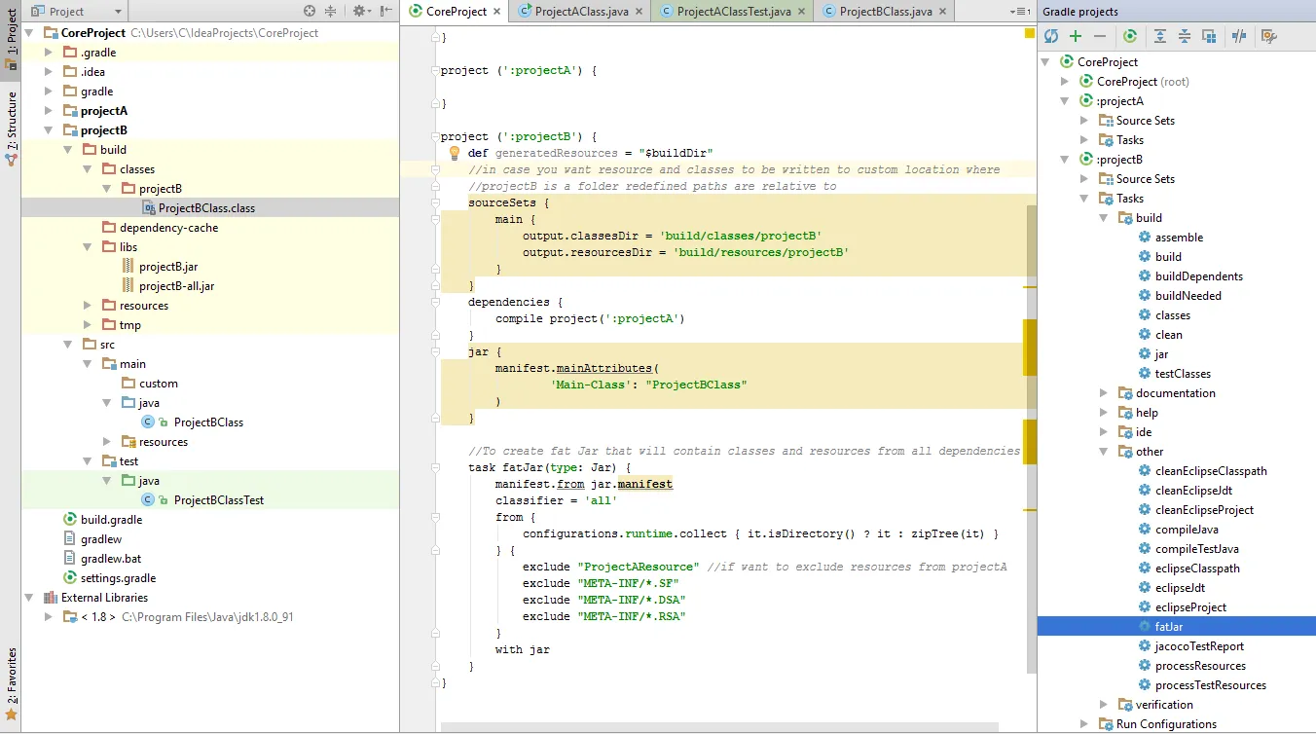This screenshot has width=1316, height=734.
Task: Click Execute Gradle Task icon
Action: click(x=1130, y=36)
